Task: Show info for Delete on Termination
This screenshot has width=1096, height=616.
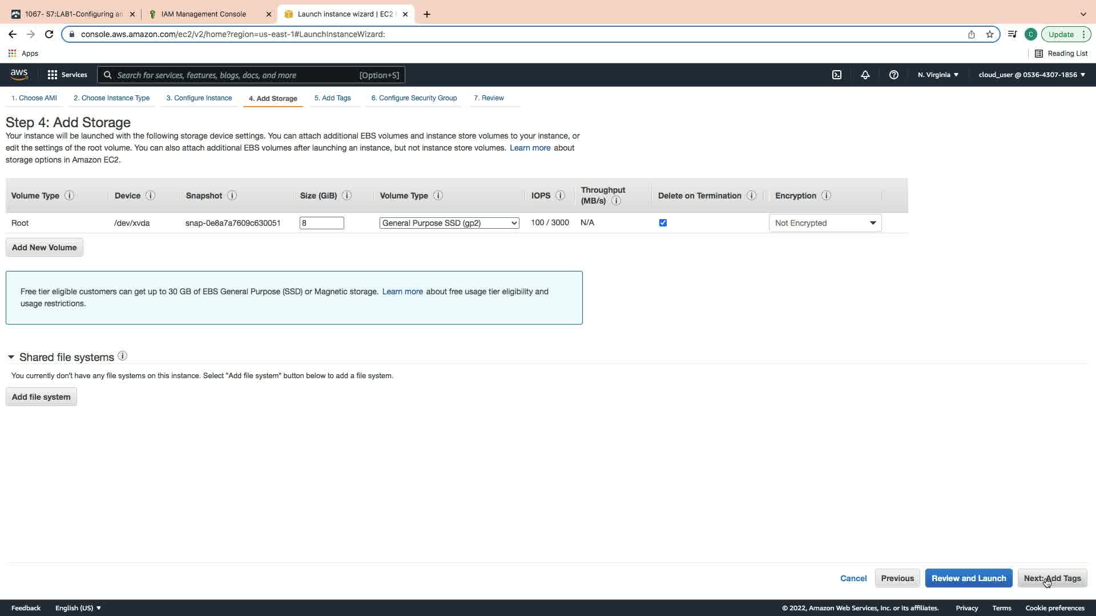Action: coord(752,196)
